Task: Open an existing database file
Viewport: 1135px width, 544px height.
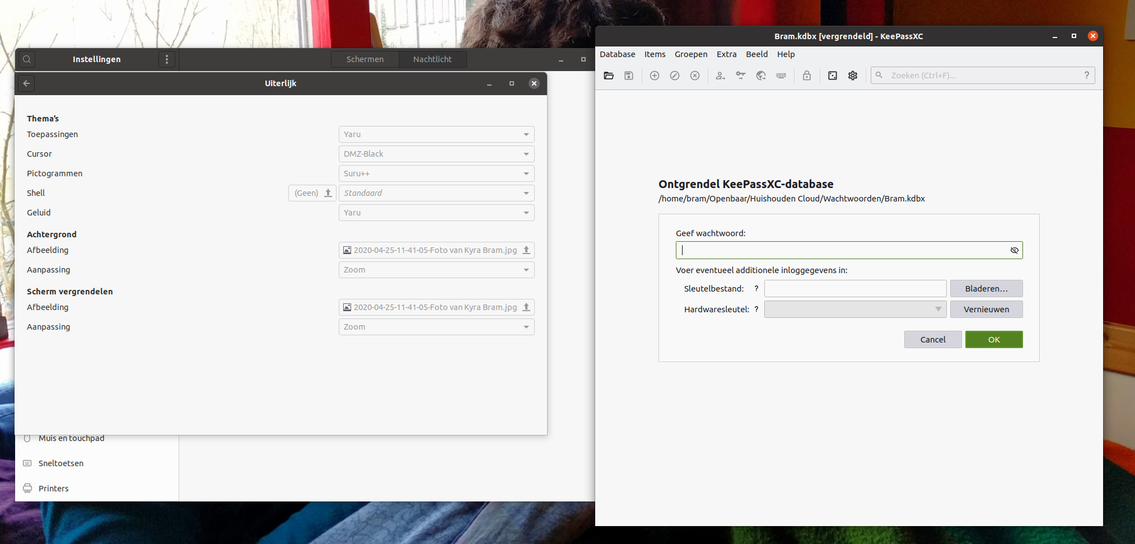Action: coord(609,76)
